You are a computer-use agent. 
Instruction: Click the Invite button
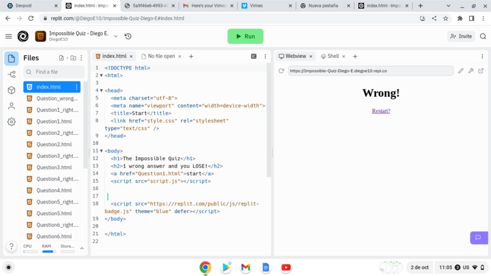(461, 37)
